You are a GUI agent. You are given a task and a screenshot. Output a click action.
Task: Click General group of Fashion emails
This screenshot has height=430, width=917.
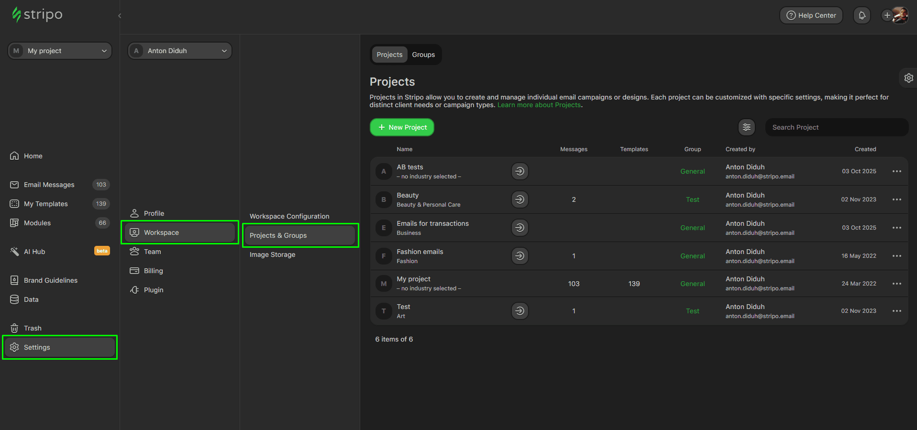pos(692,256)
